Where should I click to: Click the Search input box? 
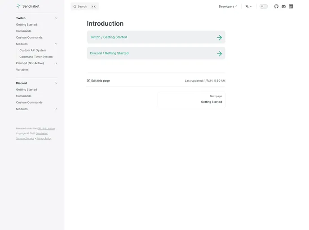(x=85, y=6)
